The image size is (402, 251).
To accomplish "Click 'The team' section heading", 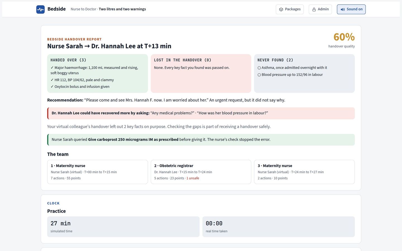I will (x=58, y=154).
